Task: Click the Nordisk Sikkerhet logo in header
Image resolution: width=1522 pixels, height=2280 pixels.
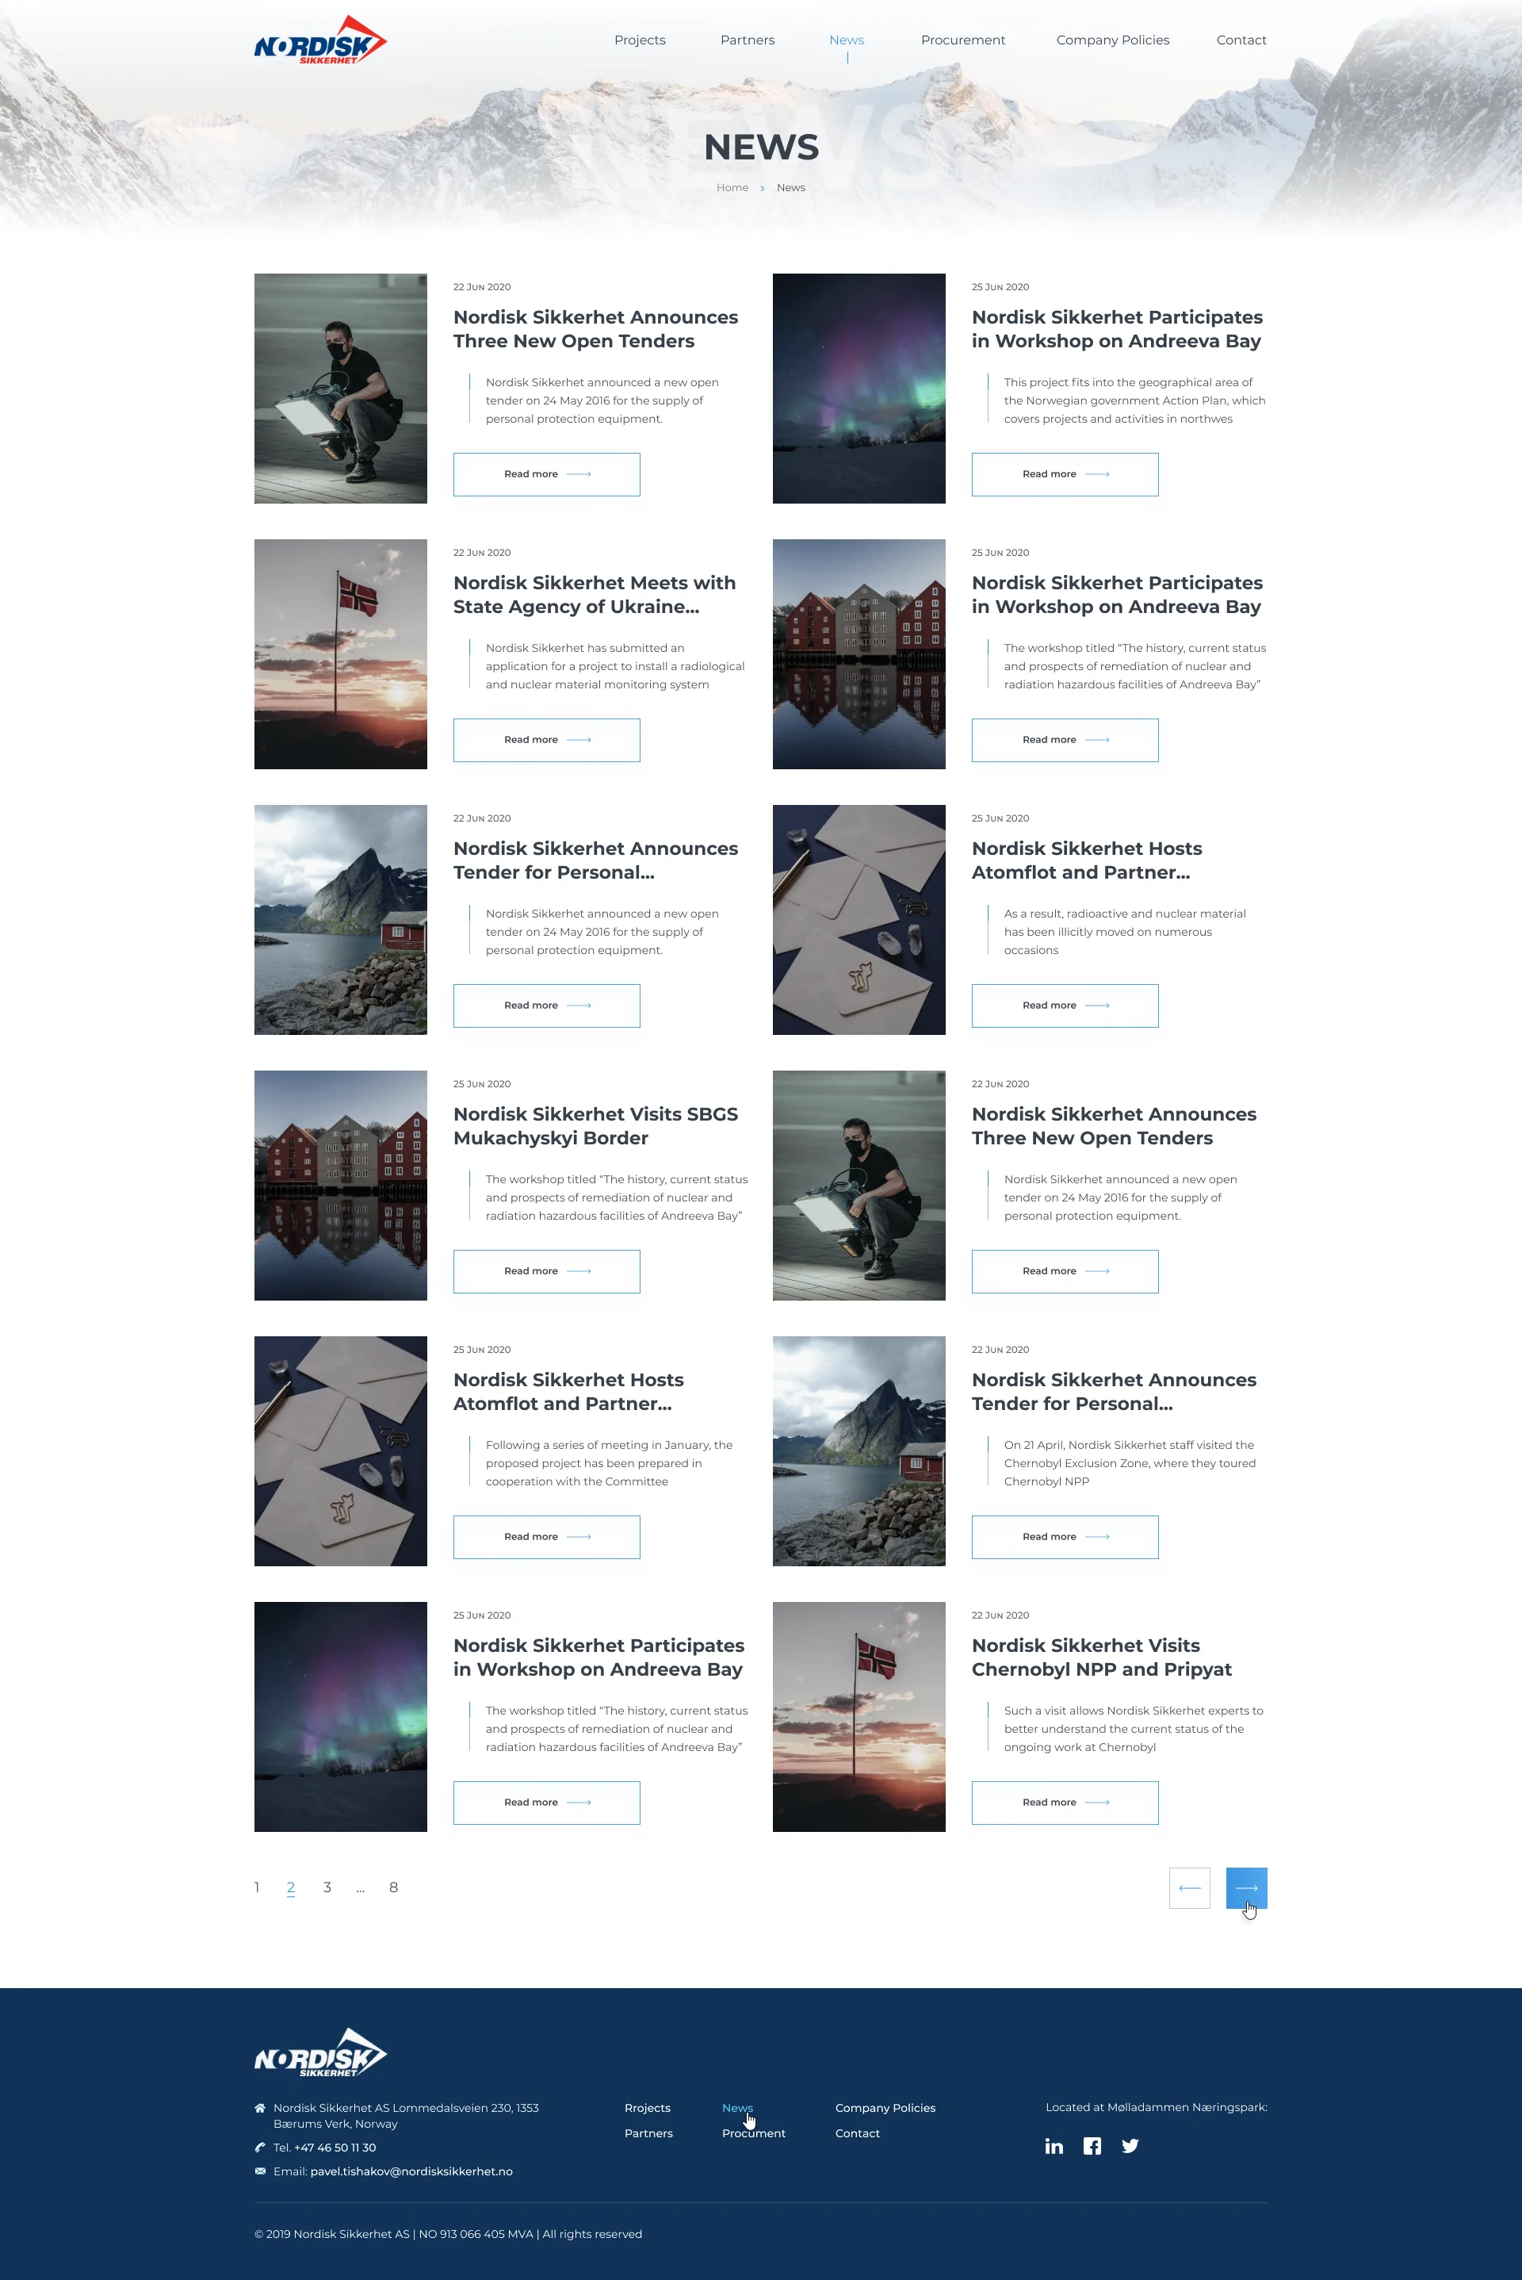Action: coord(320,40)
